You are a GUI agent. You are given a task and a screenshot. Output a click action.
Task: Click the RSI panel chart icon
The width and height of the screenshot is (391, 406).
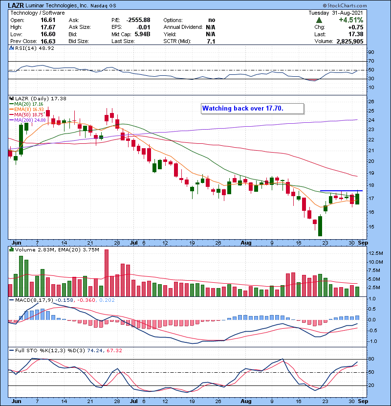click(11, 48)
